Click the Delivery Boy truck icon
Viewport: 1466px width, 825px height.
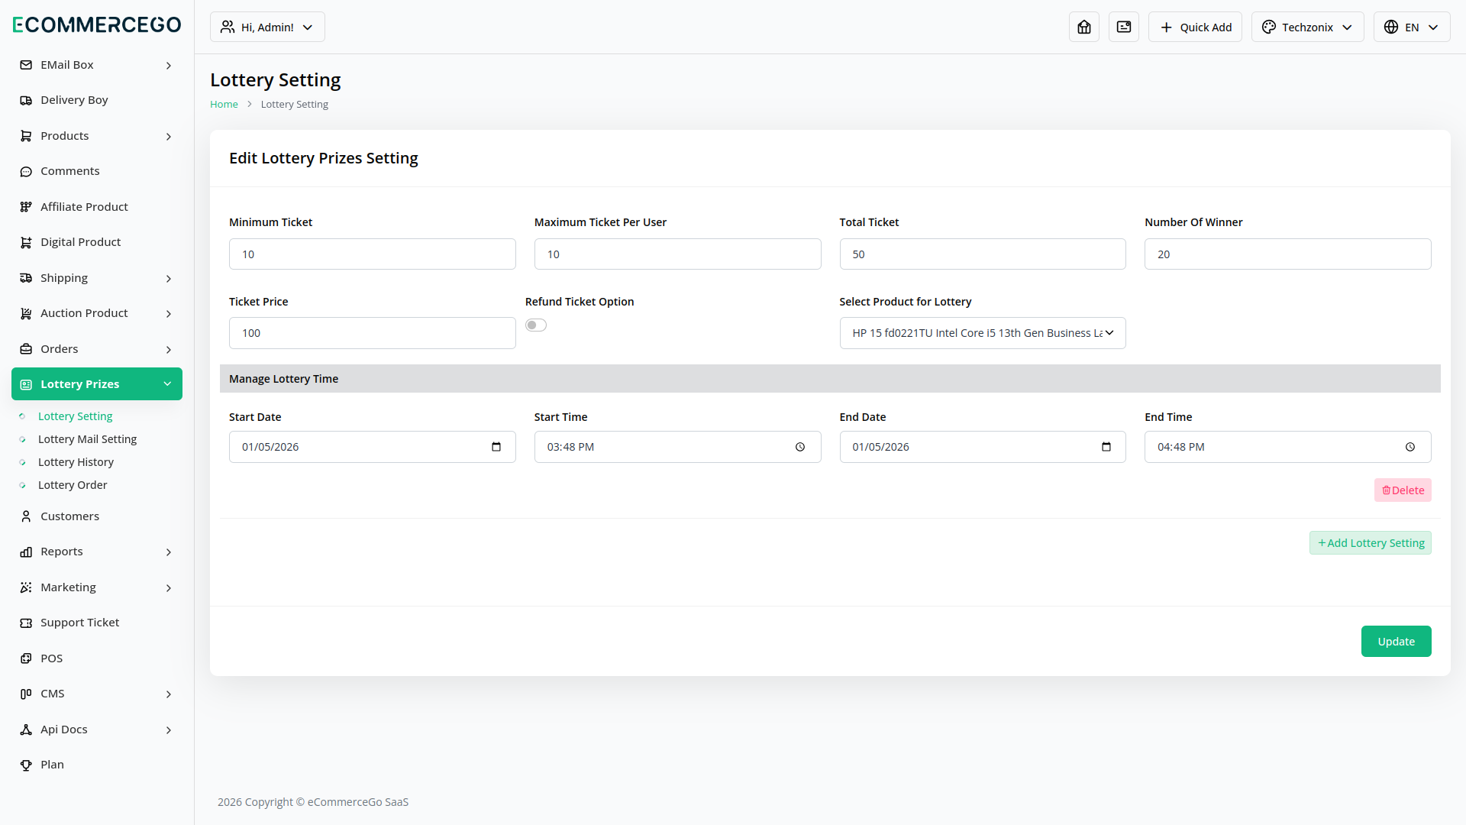pyautogui.click(x=26, y=100)
